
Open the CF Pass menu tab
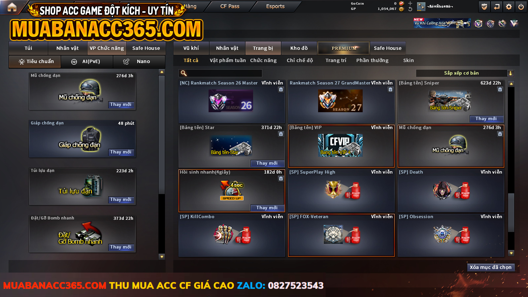pos(230,6)
